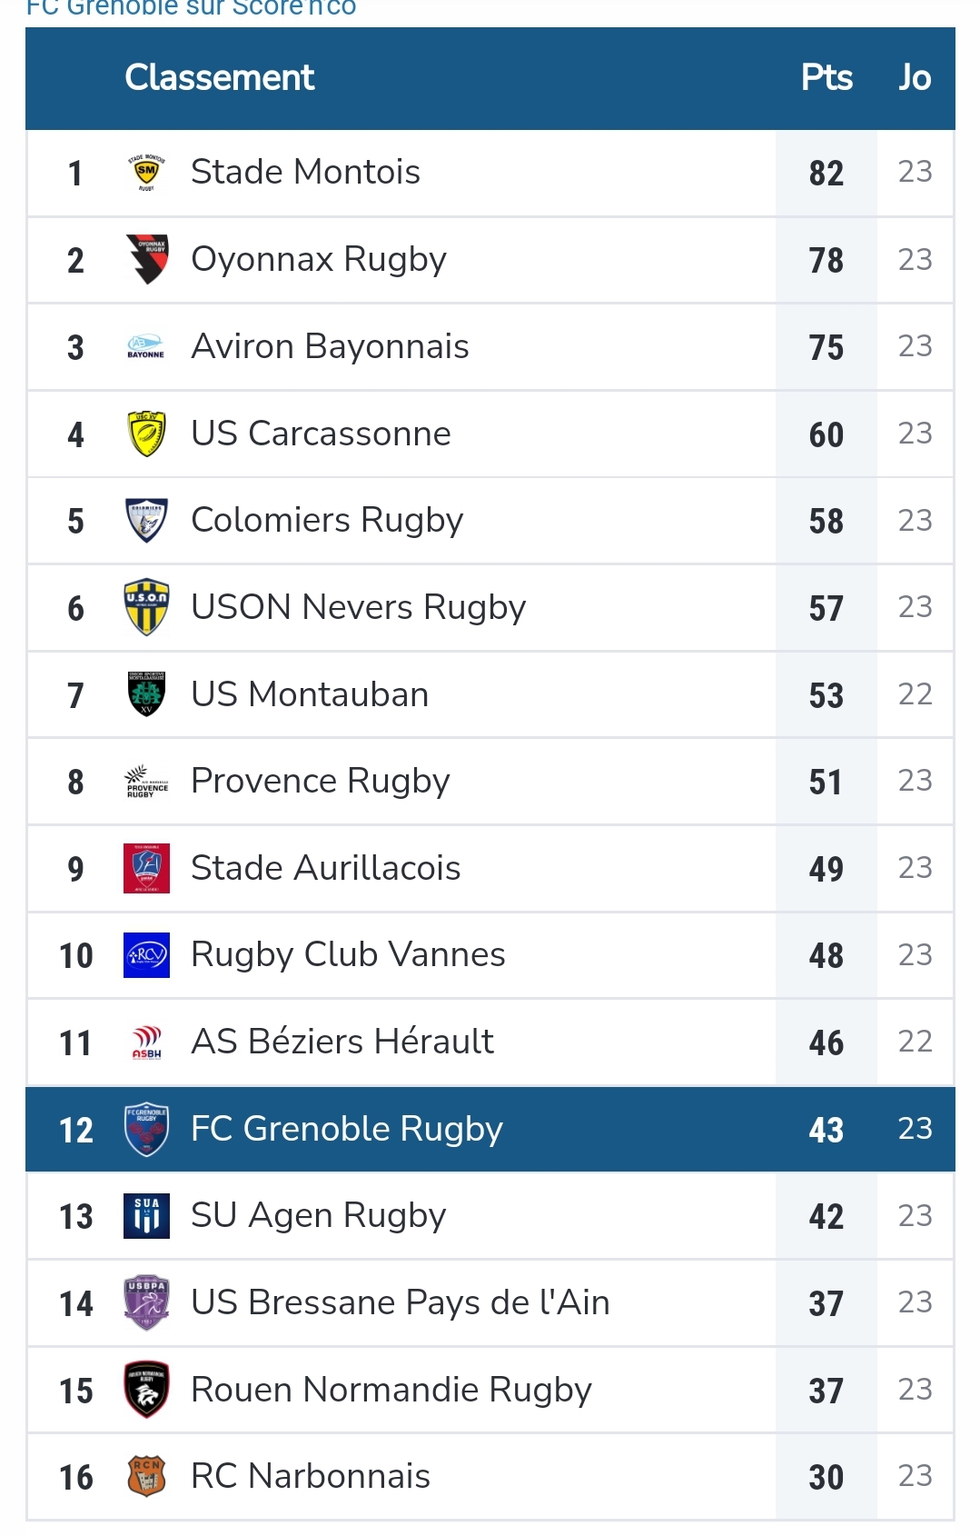This screenshot has height=1536, width=980.
Task: Open the FC Grenoble sur Score n'co link
Action: click(192, 8)
